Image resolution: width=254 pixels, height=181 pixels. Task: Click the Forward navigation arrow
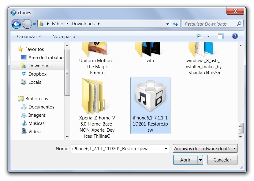point(27,24)
